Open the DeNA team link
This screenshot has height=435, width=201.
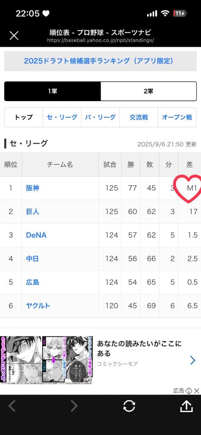coord(36,235)
